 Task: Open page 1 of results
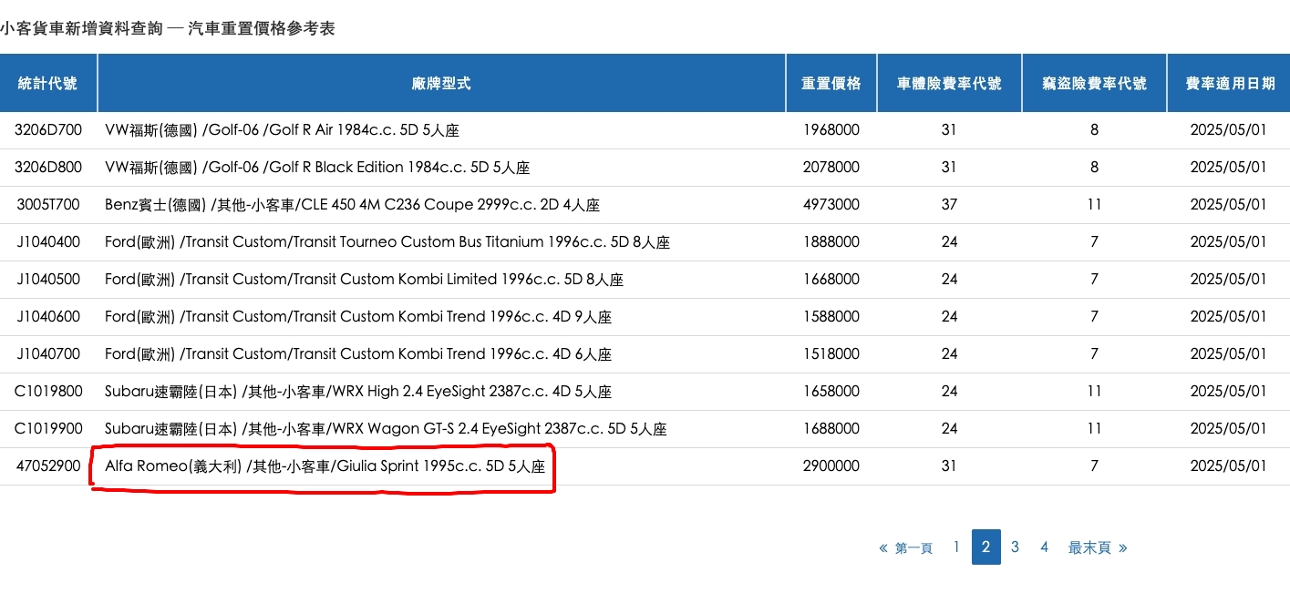click(x=956, y=547)
